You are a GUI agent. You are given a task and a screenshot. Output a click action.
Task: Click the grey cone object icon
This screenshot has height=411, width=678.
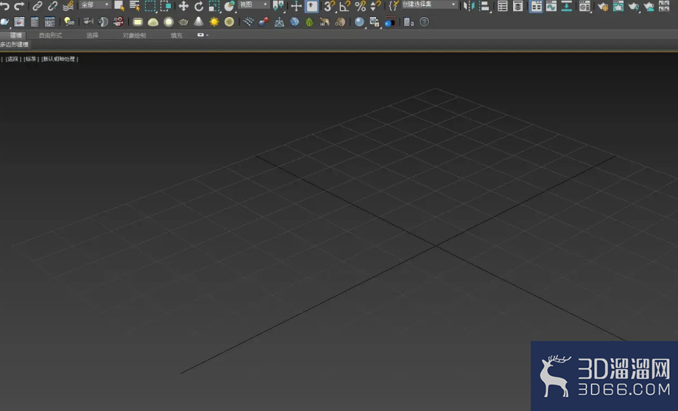tap(199, 21)
